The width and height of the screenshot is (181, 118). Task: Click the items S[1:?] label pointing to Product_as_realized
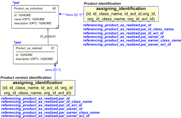pos(53,70)
